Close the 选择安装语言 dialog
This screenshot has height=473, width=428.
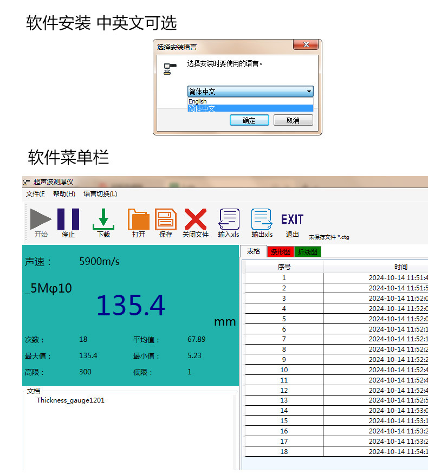pos(306,44)
